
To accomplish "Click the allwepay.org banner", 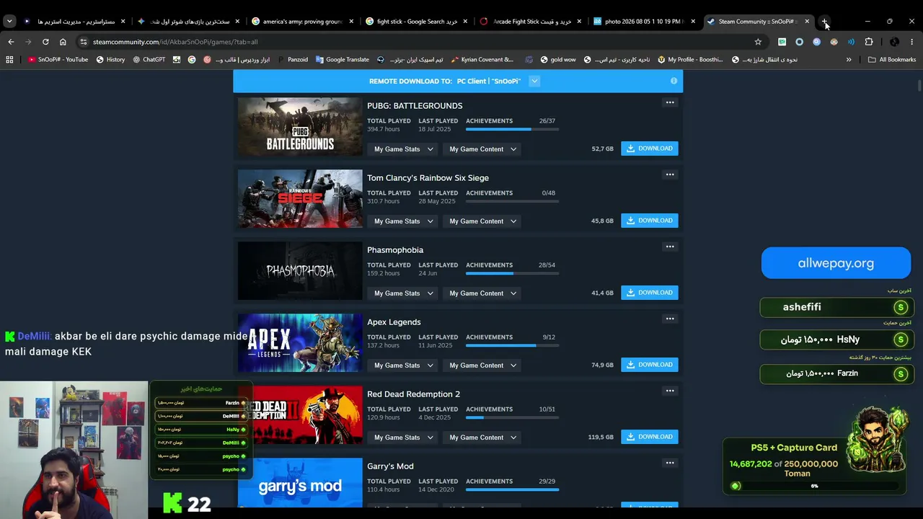I will (x=836, y=263).
